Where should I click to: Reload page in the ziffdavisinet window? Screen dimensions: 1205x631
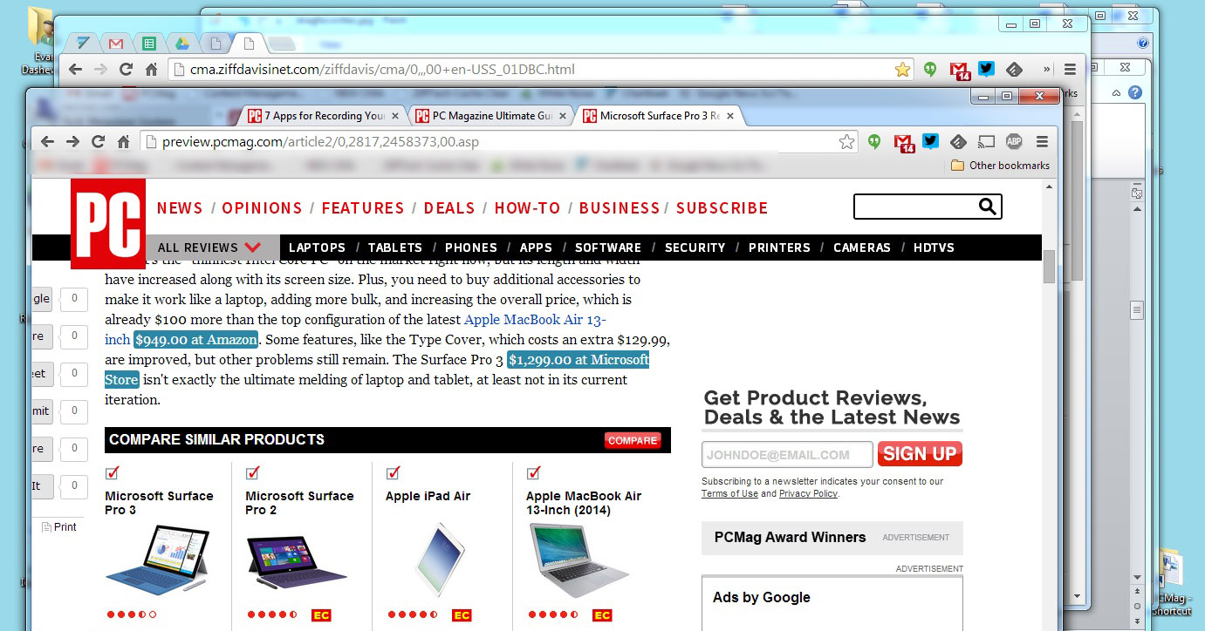(126, 70)
